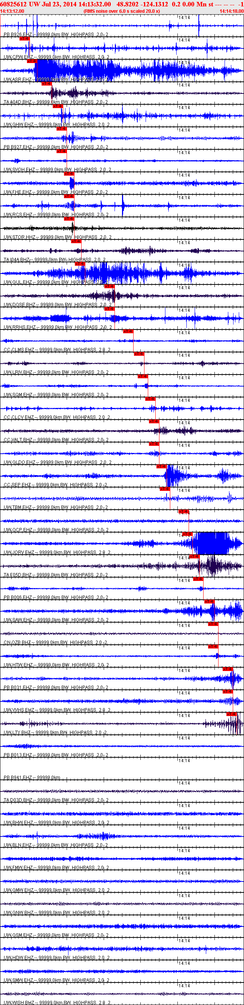This screenshot has height=1005, width=244.
Task: Select the PB B926 EHZ station label
Action: point(56,35)
